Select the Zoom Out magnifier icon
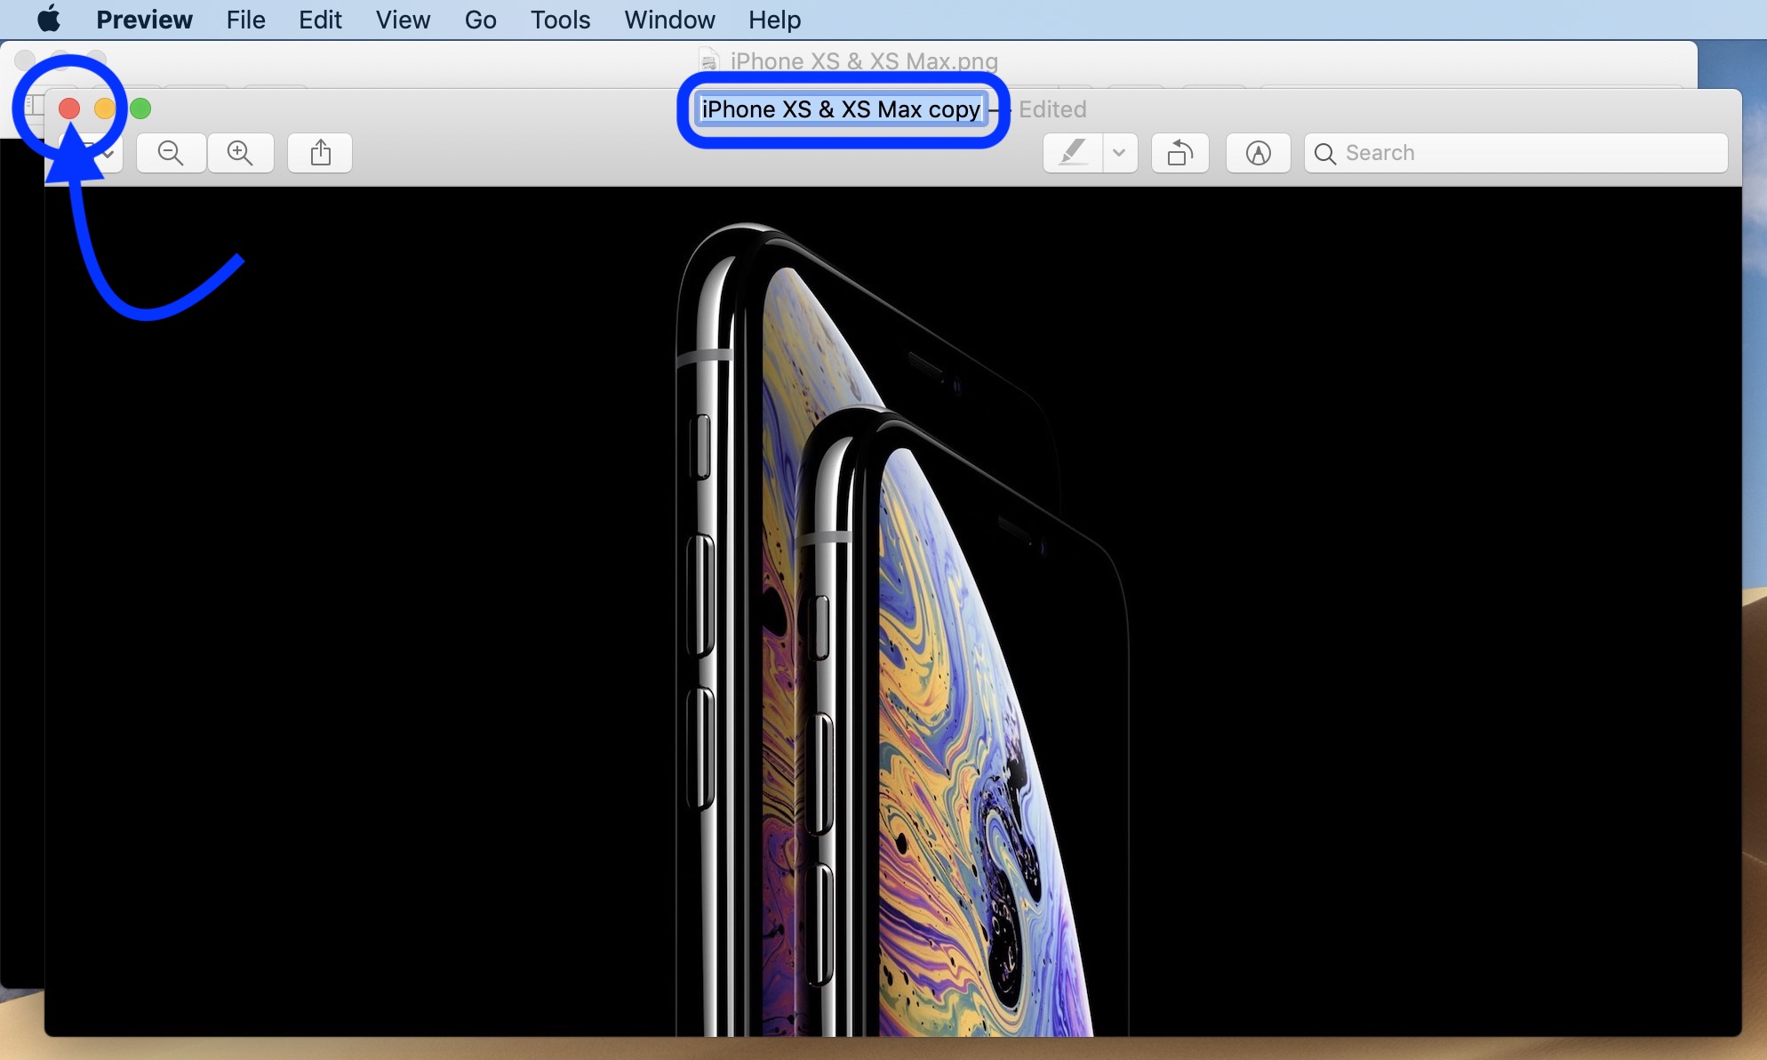The height and width of the screenshot is (1060, 1767). click(x=171, y=151)
